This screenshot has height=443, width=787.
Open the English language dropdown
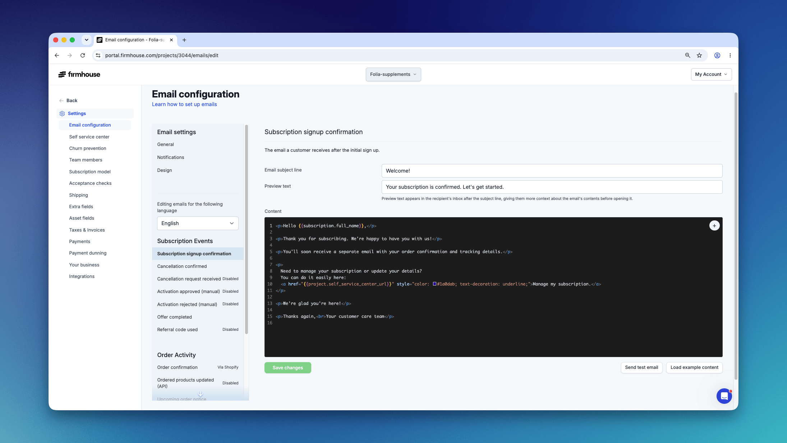click(x=198, y=223)
